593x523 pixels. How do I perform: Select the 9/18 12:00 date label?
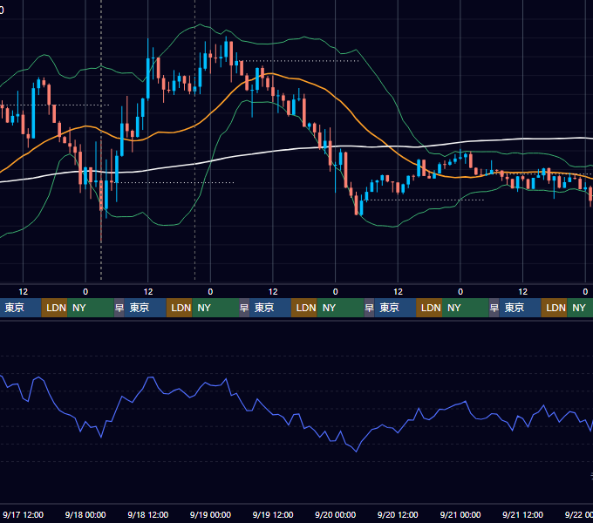coord(148,514)
